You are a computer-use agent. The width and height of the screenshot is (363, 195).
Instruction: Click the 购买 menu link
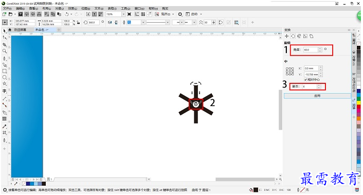pos(165,8)
